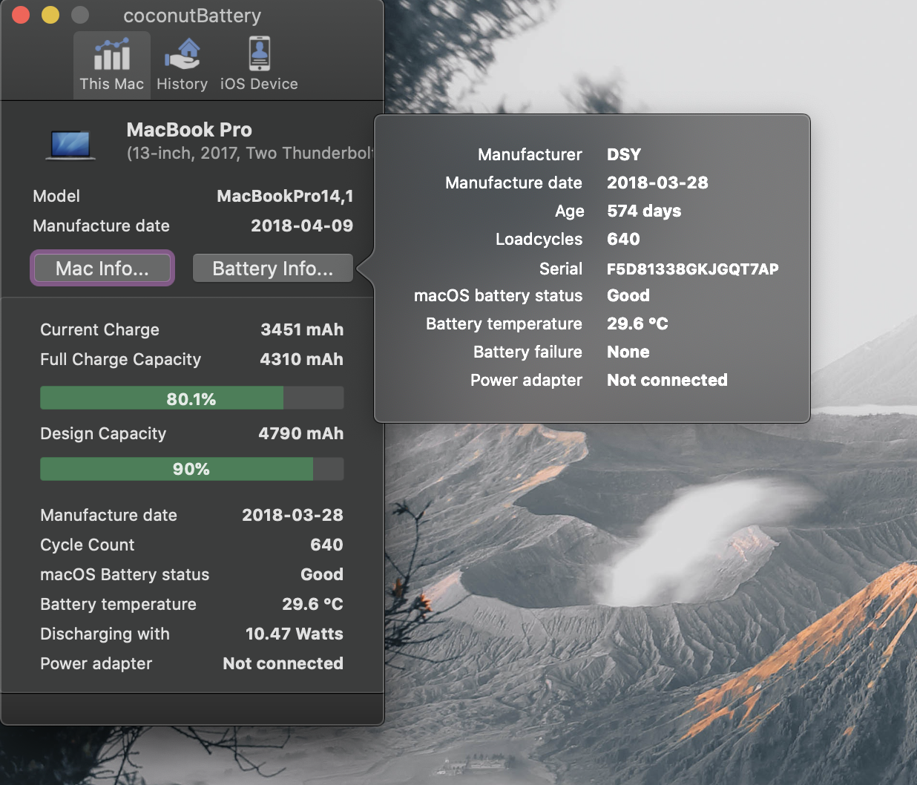
Task: Click the 4310 mAh full charge value
Action: click(301, 359)
